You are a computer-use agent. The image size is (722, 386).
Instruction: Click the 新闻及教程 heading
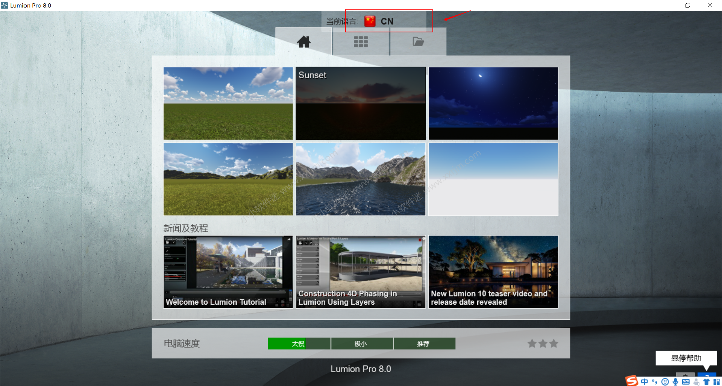[186, 228]
